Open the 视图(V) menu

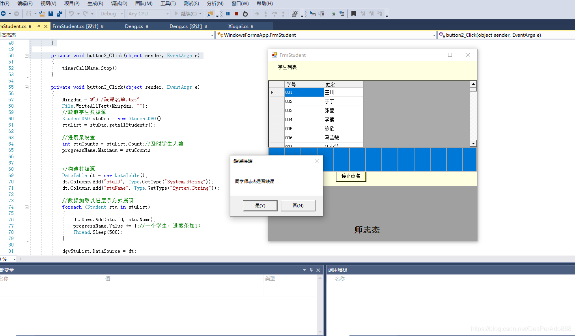(x=48, y=4)
